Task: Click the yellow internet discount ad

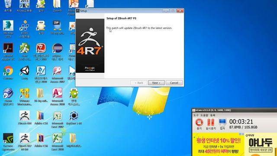Action: pos(218,144)
